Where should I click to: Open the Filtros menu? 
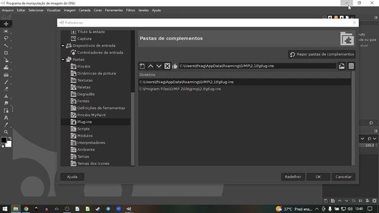130,11
